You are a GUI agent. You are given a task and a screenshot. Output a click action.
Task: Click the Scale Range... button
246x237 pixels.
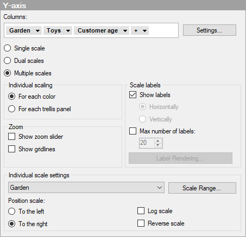[x=202, y=188]
